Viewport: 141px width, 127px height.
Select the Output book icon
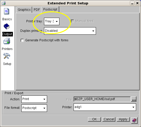7,26
